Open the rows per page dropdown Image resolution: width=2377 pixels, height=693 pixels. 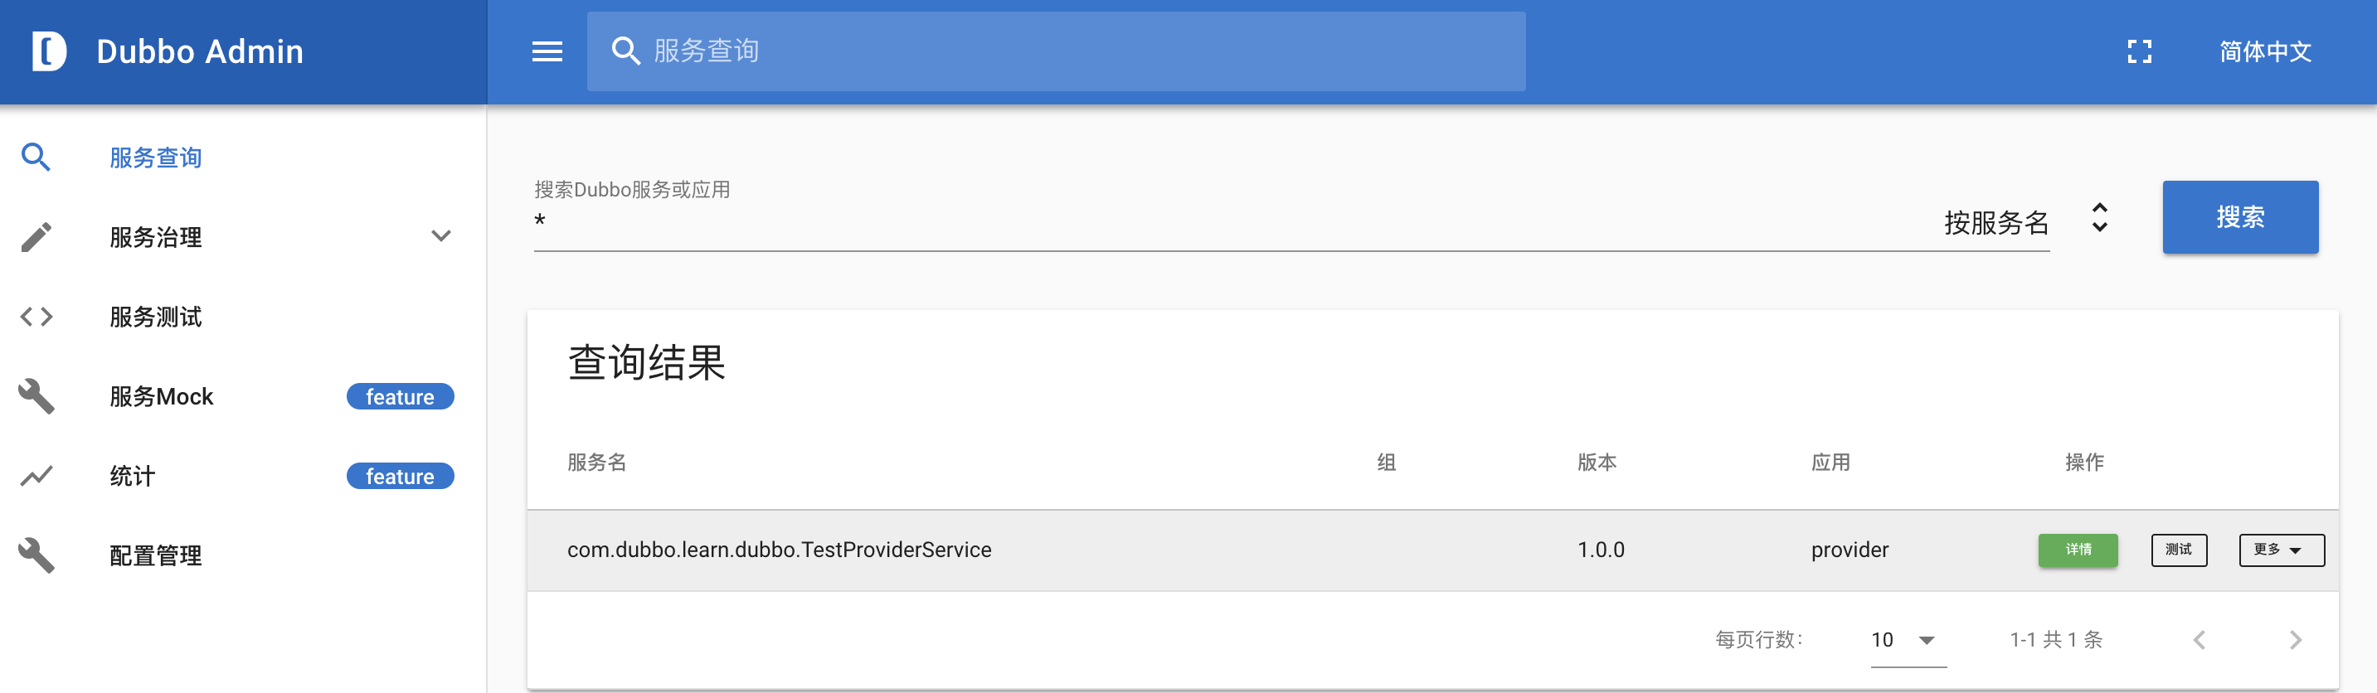(1926, 639)
